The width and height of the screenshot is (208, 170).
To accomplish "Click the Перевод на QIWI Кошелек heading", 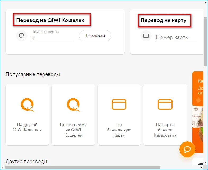I will coord(50,20).
